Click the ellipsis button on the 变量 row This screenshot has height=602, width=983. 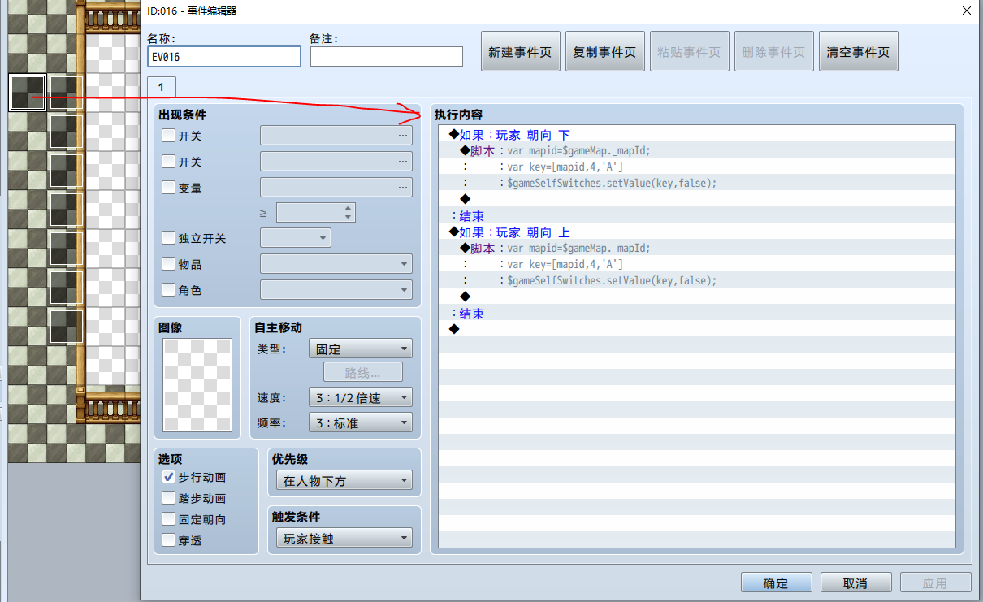click(403, 188)
